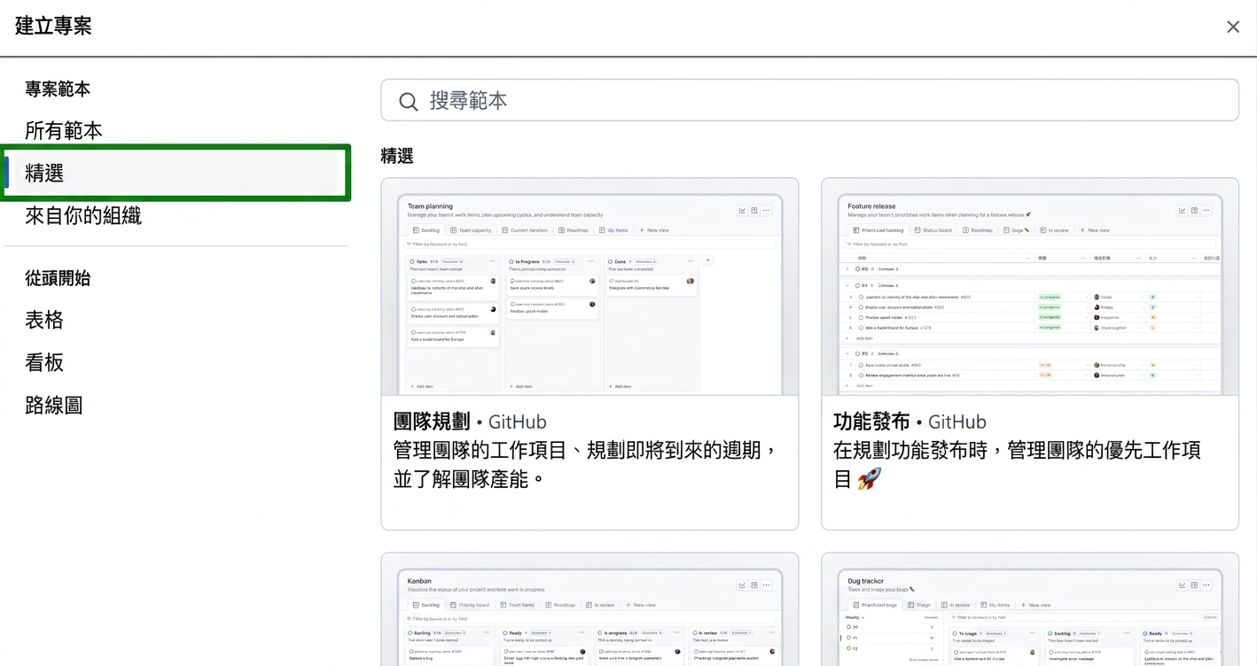Choose the 功能發布 template title

(x=871, y=422)
